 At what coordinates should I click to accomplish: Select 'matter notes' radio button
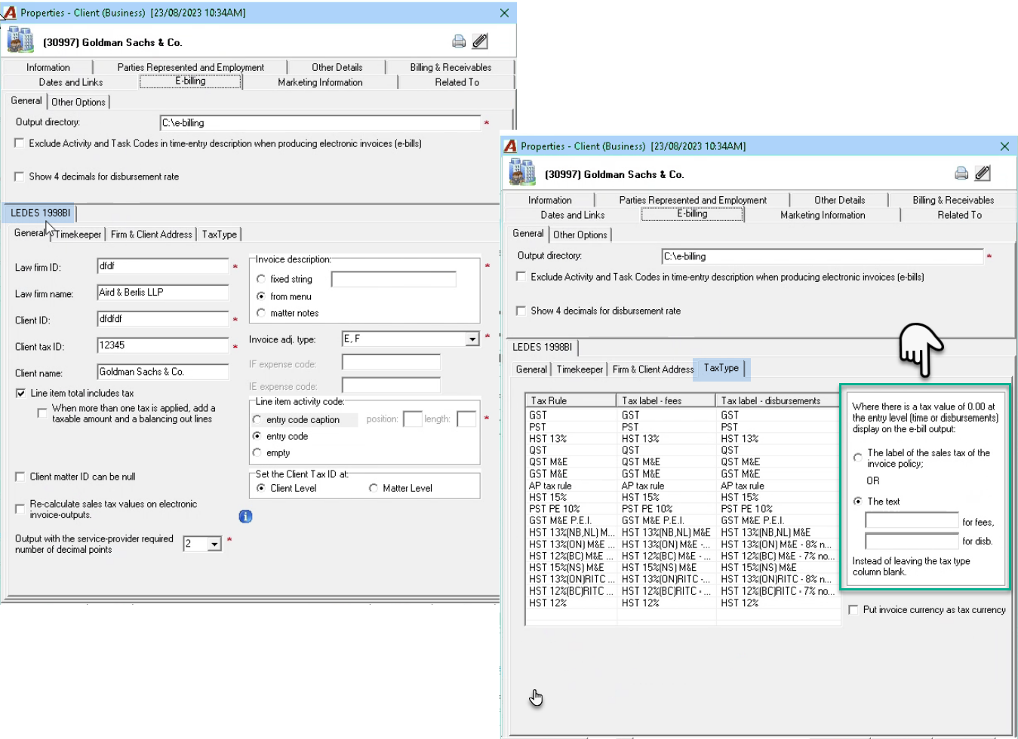(261, 313)
